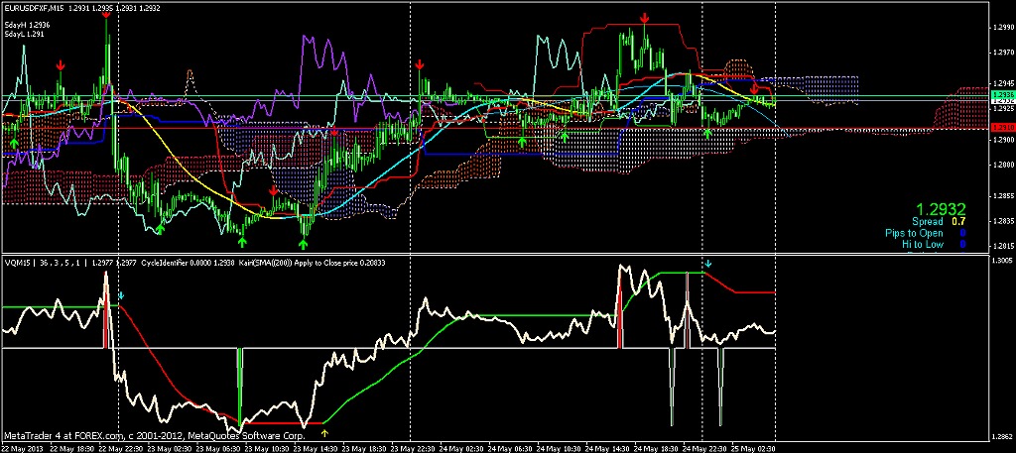The image size is (1016, 453).
Task: Click the 1.2855 price scale label
Action: (1002, 196)
